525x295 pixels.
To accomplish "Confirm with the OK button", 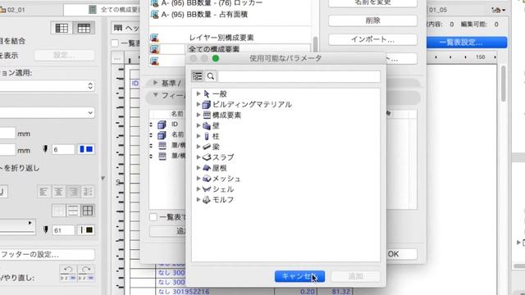I will click(x=401, y=254).
